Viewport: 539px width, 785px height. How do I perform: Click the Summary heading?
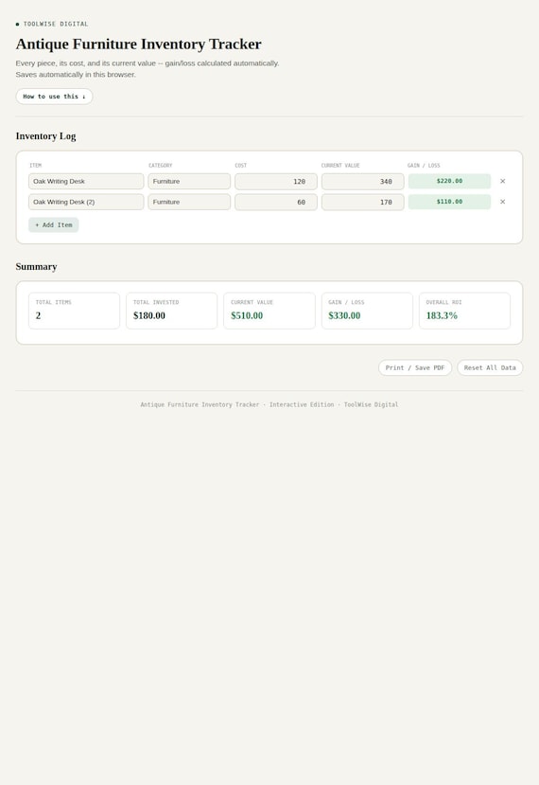click(36, 266)
